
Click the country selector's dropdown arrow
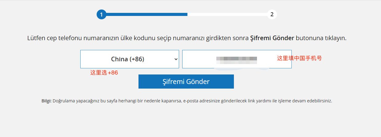176,59
